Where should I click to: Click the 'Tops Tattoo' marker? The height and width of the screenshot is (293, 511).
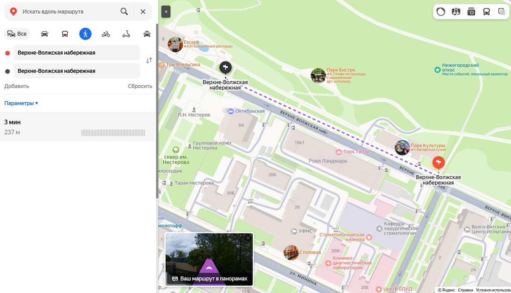pos(339,152)
